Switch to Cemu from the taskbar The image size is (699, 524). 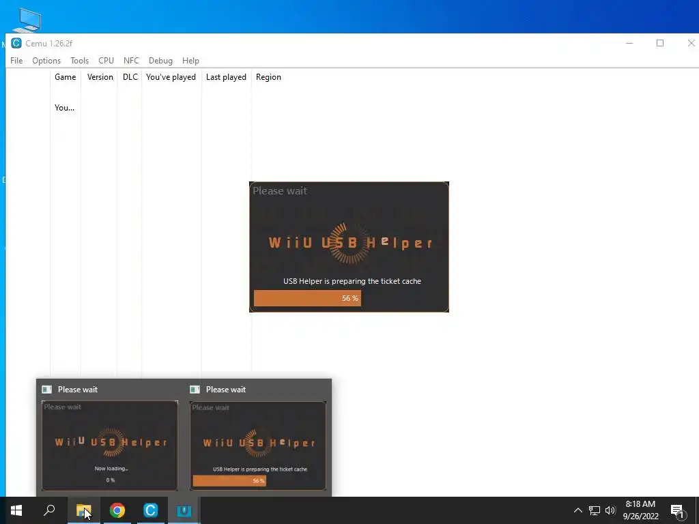tap(151, 510)
